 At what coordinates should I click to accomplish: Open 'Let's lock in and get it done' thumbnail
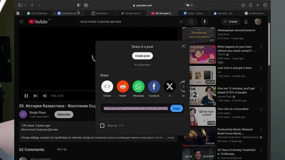pyautogui.click(x=203, y=75)
